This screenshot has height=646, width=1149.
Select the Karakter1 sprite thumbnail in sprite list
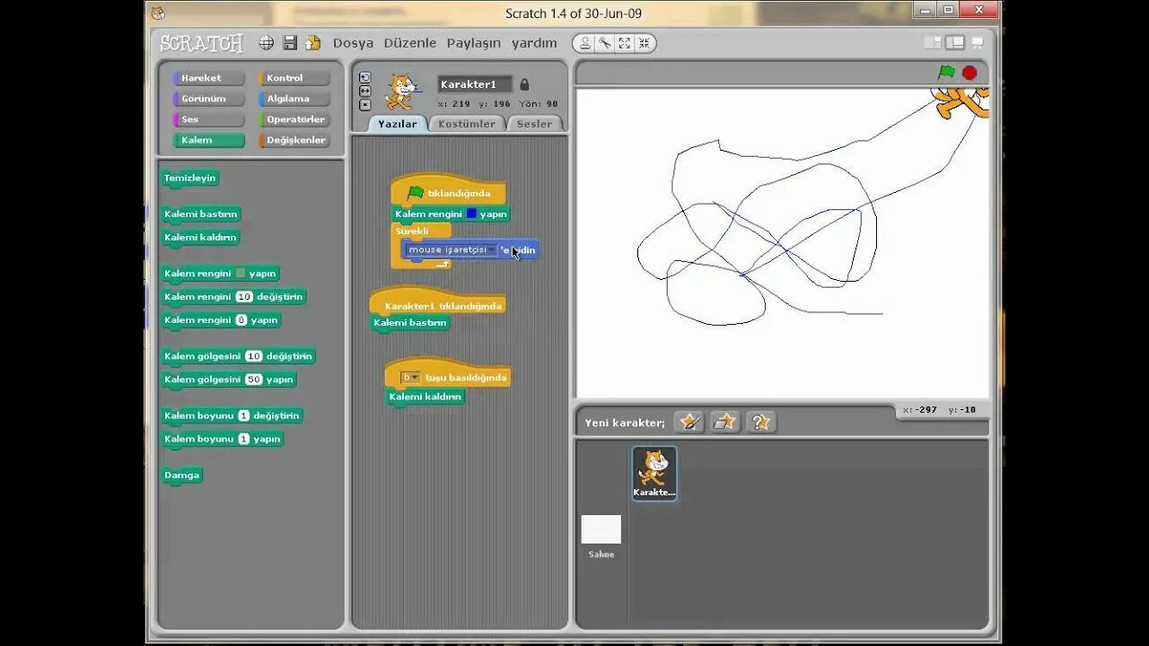point(654,473)
